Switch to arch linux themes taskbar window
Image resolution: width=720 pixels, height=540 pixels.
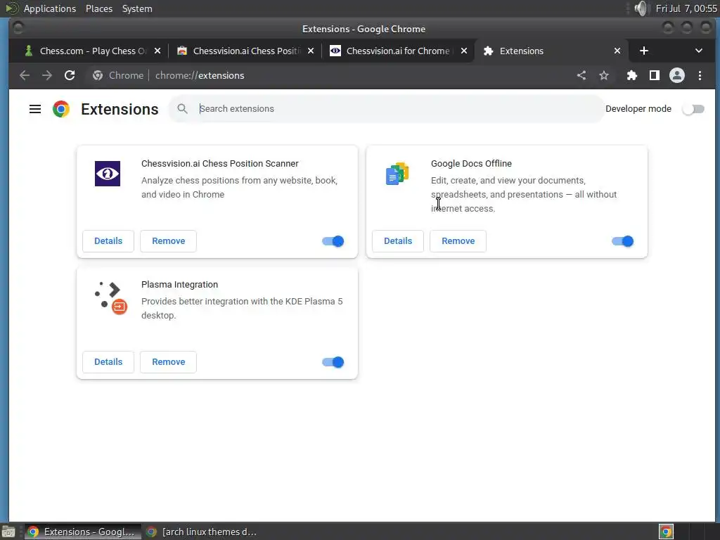pyautogui.click(x=201, y=532)
